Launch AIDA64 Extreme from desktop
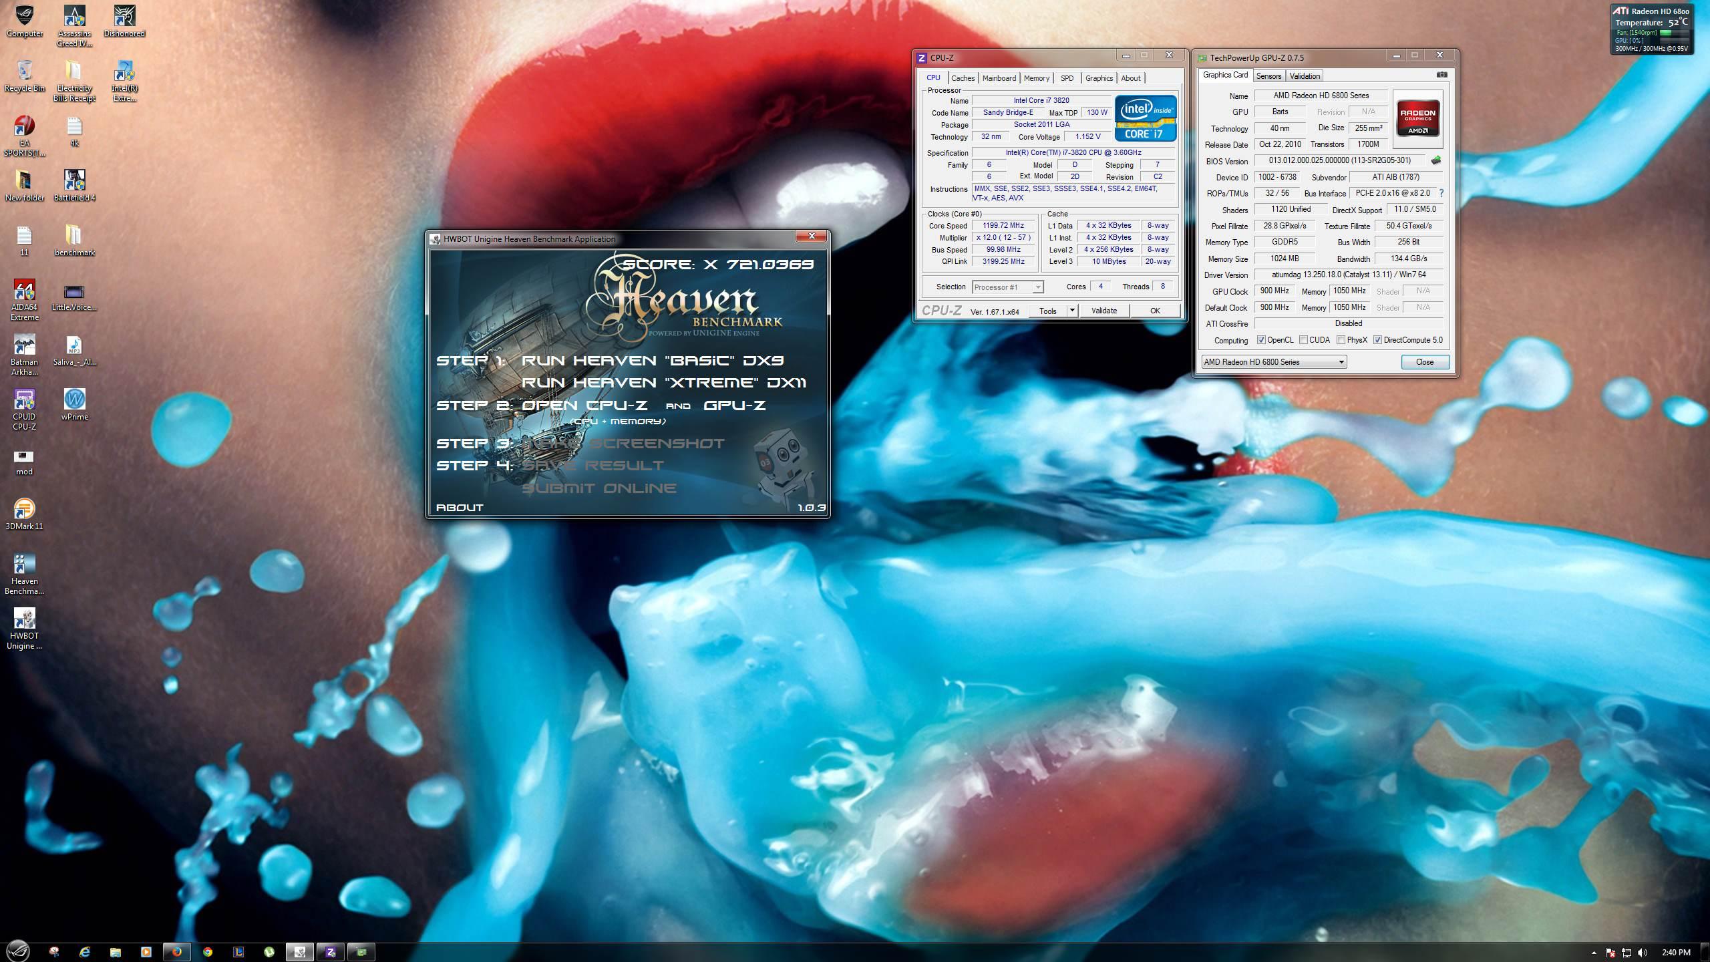The height and width of the screenshot is (962, 1710). (25, 301)
